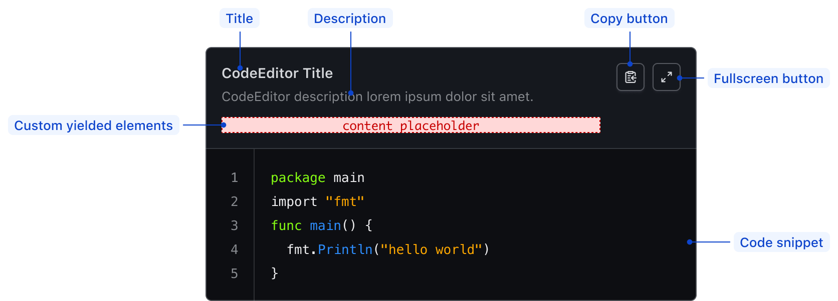The image size is (838, 301).
Task: Click line number 1 in the gutter
Action: pyautogui.click(x=234, y=177)
